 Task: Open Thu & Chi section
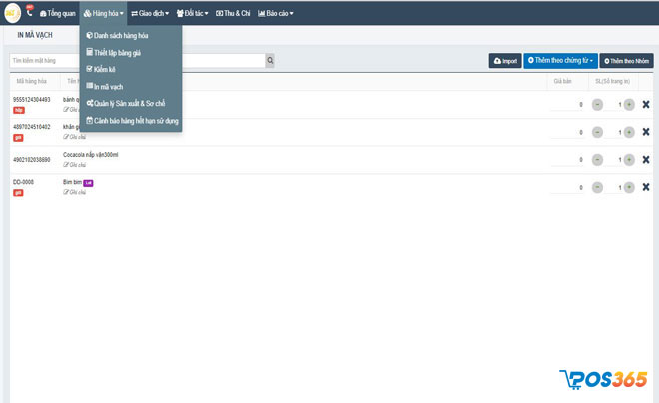click(x=233, y=13)
